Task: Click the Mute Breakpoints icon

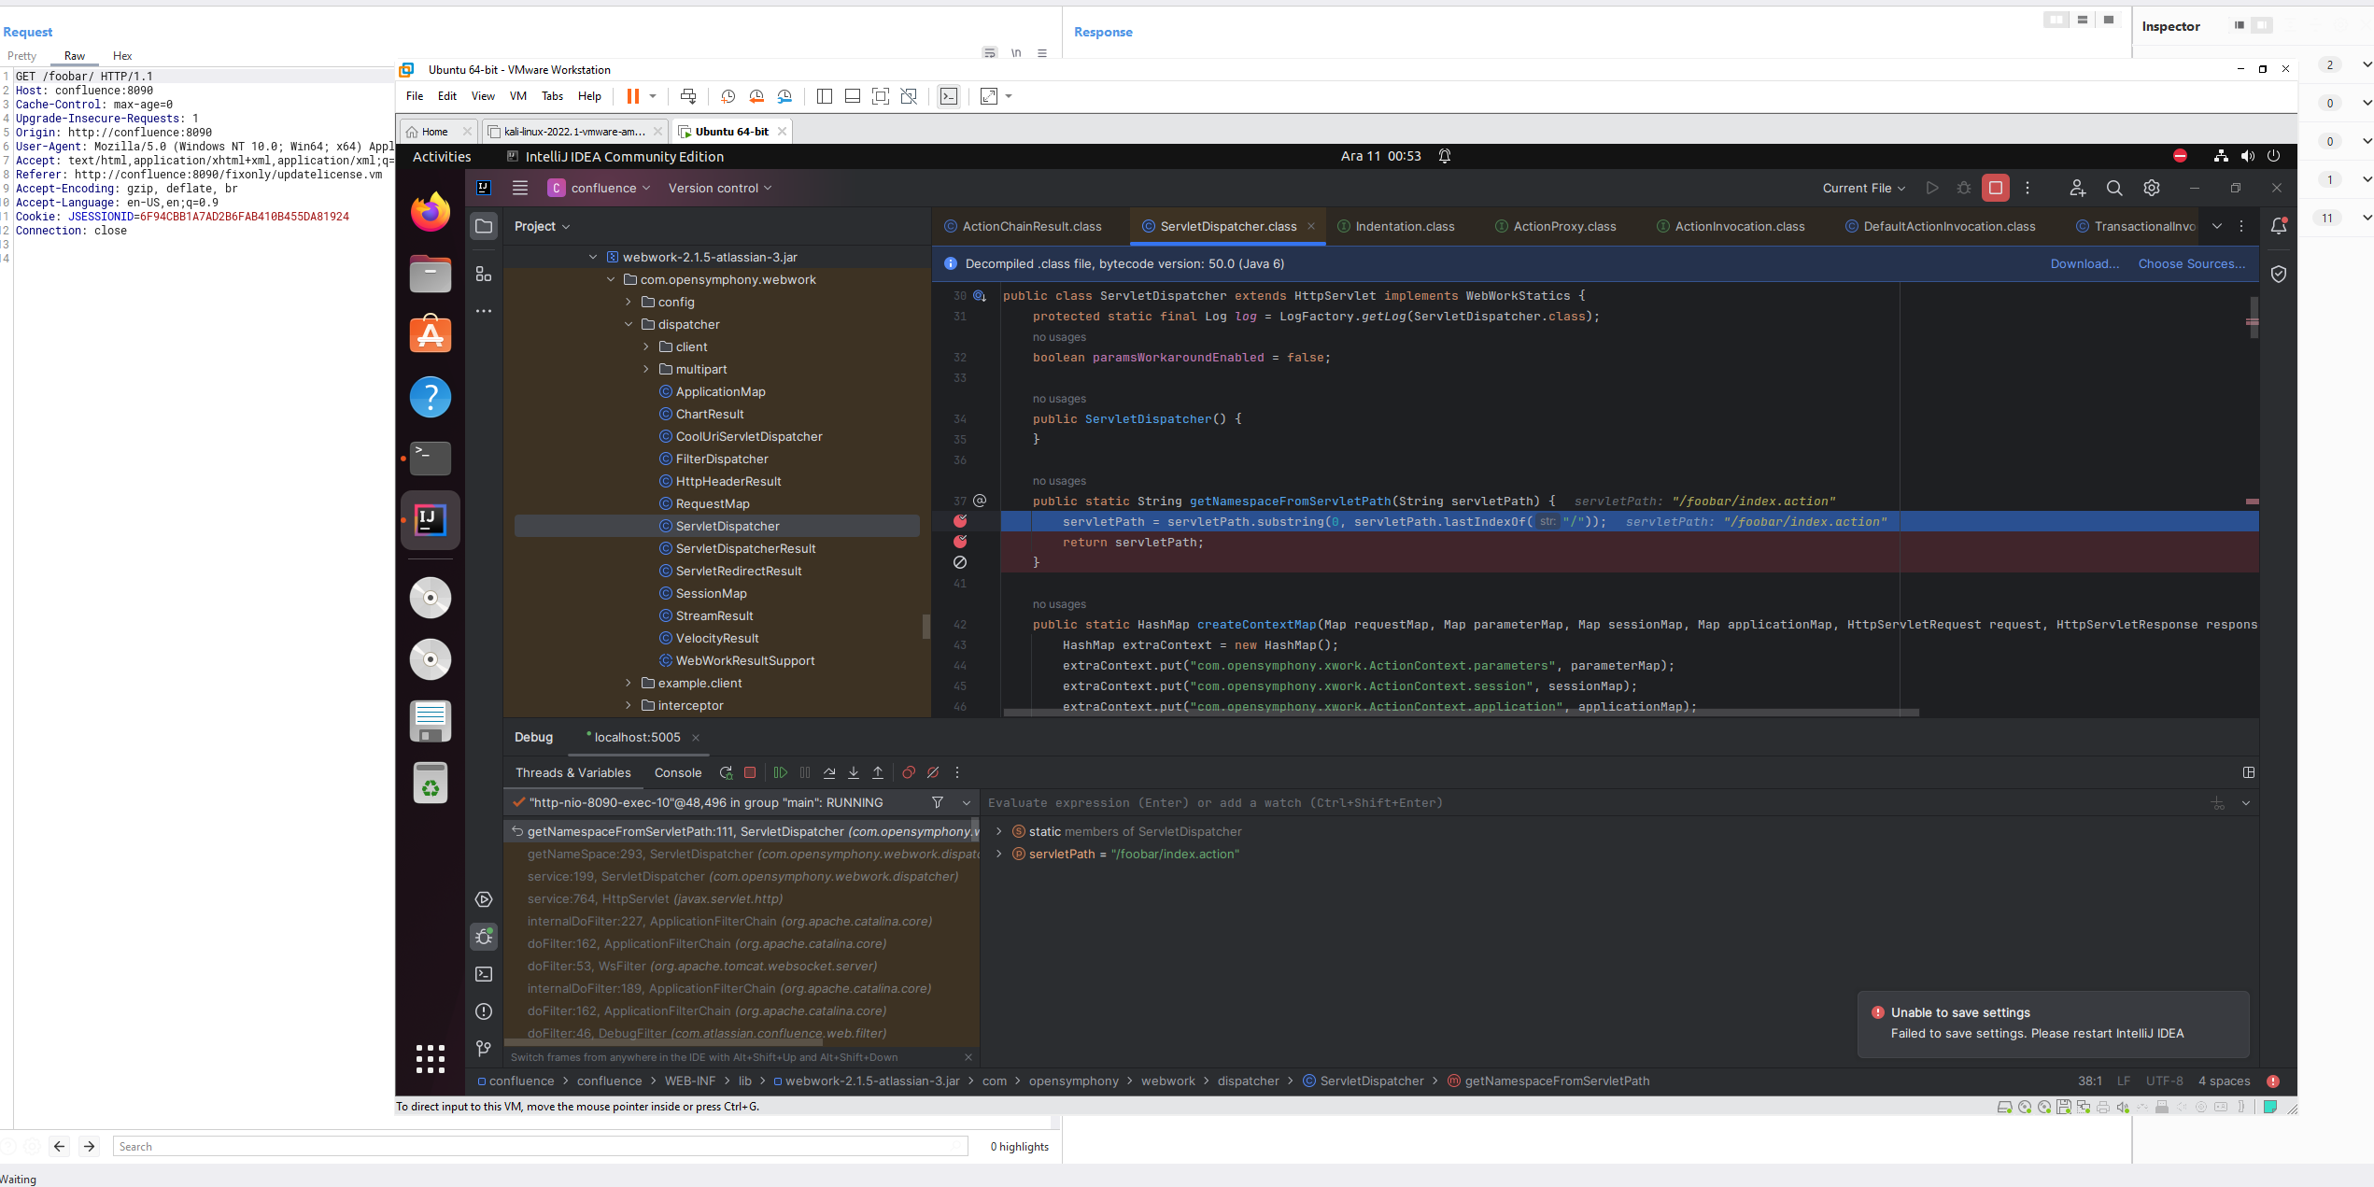Action: pos(932,772)
